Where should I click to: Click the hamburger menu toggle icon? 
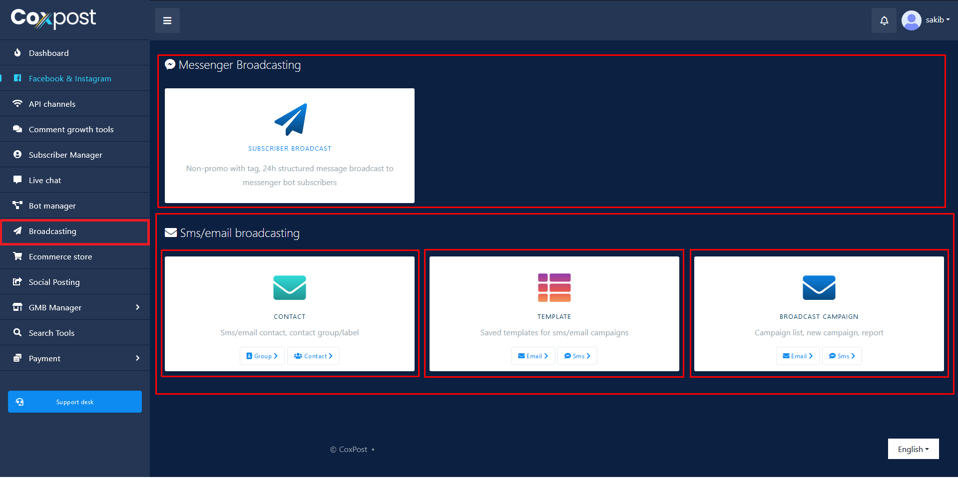167,20
